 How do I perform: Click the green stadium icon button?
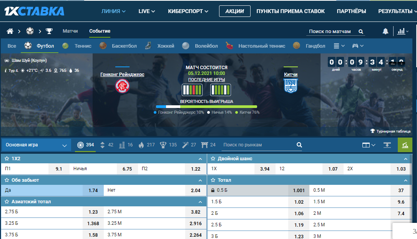pyautogui.click(x=404, y=145)
